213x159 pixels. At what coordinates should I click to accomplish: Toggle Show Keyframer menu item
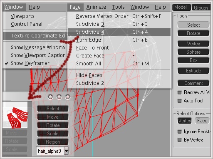coord(30,63)
